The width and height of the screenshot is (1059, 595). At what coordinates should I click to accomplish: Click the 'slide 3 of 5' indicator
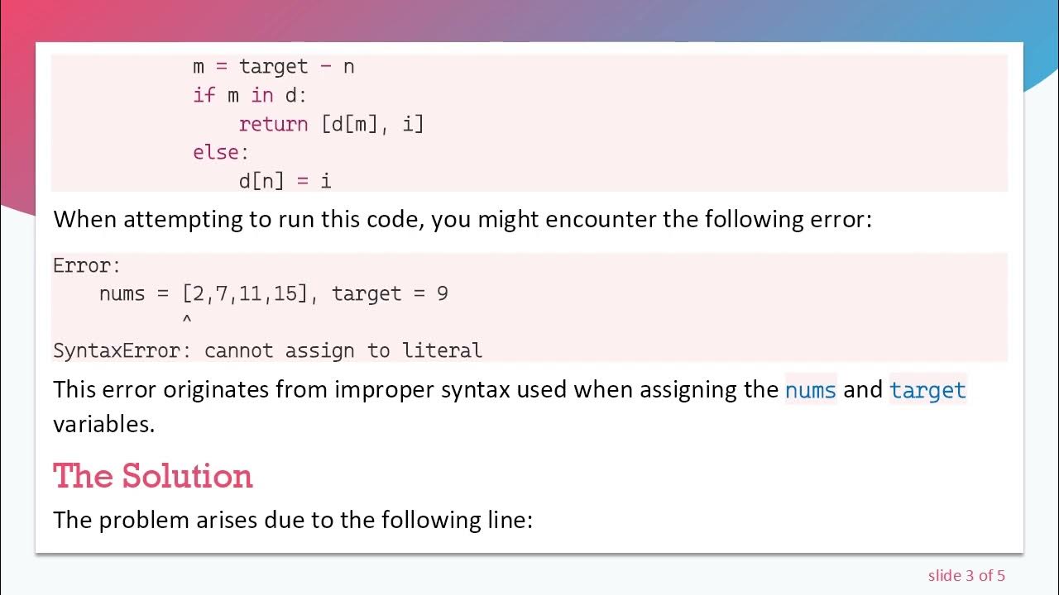point(966,575)
